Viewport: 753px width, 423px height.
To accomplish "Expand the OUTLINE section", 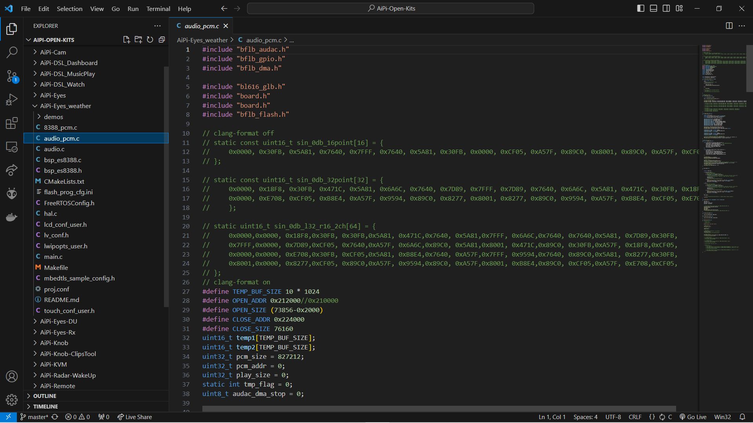I will [96, 396].
